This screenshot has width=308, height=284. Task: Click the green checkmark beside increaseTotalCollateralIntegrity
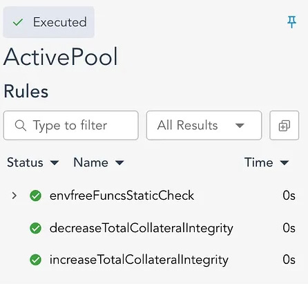36,260
